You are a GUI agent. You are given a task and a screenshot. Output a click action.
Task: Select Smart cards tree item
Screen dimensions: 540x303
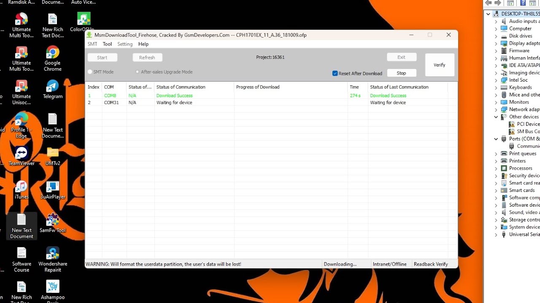pyautogui.click(x=522, y=190)
